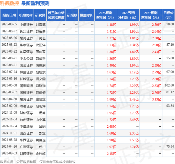Image resolution: width=175 pixels, height=164 pixels.
Task: Click the 研报数 column header
Action: point(72,15)
